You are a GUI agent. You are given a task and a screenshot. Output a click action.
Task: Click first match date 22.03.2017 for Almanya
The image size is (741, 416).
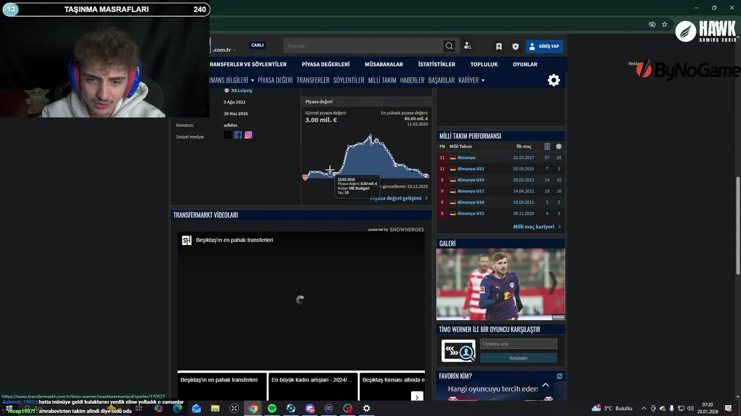(523, 158)
